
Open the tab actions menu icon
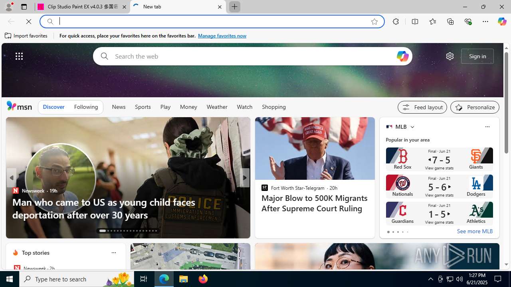(x=24, y=7)
